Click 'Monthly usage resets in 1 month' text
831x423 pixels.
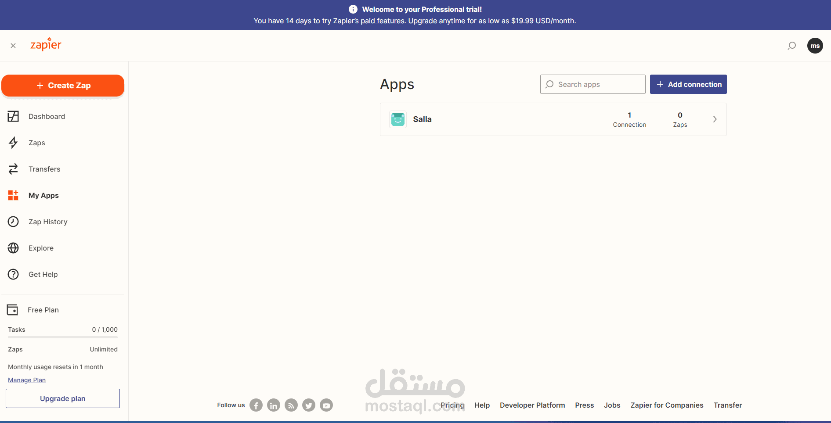click(55, 367)
